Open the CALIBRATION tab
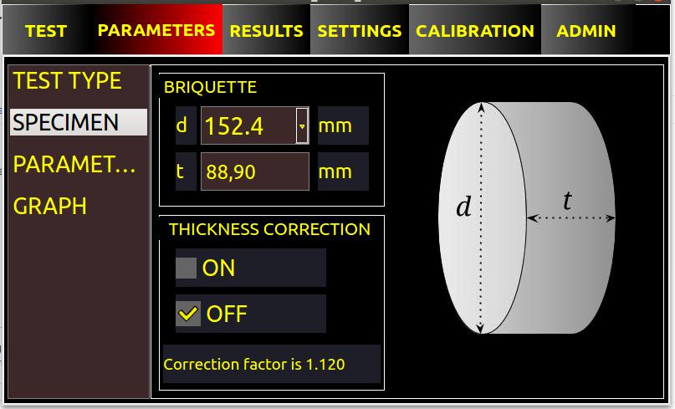 tap(475, 30)
